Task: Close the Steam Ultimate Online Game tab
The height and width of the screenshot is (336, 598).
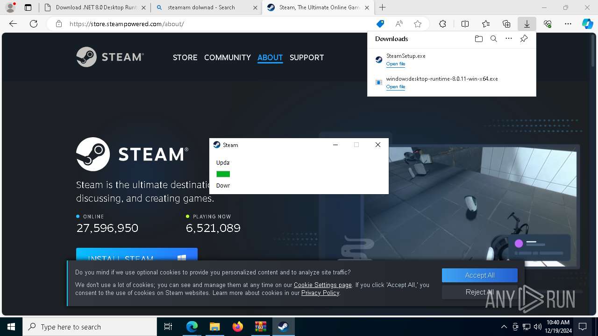Action: (366, 7)
